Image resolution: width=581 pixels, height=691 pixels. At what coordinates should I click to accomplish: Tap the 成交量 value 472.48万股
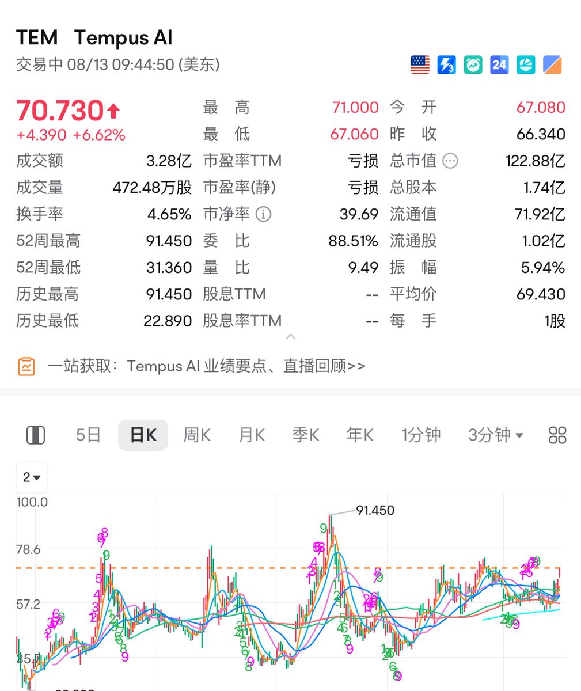click(152, 188)
